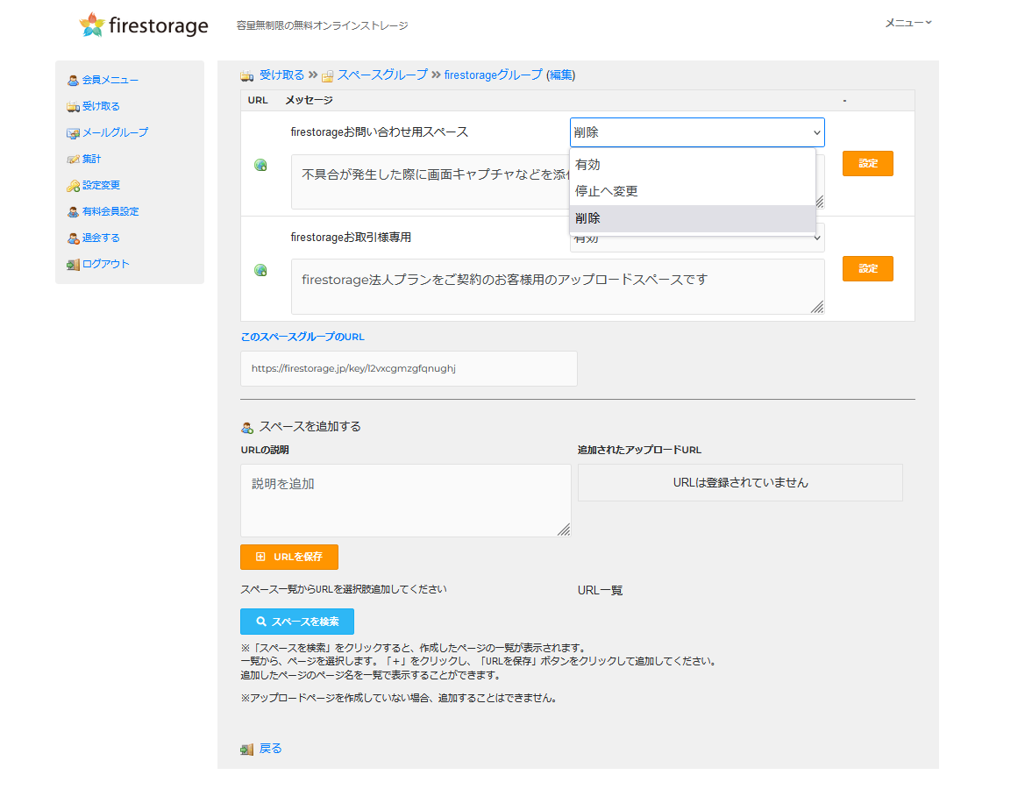The height and width of the screenshot is (789, 1032).
Task: Click the 有料会員設定 person icon
Action: pyautogui.click(x=73, y=212)
